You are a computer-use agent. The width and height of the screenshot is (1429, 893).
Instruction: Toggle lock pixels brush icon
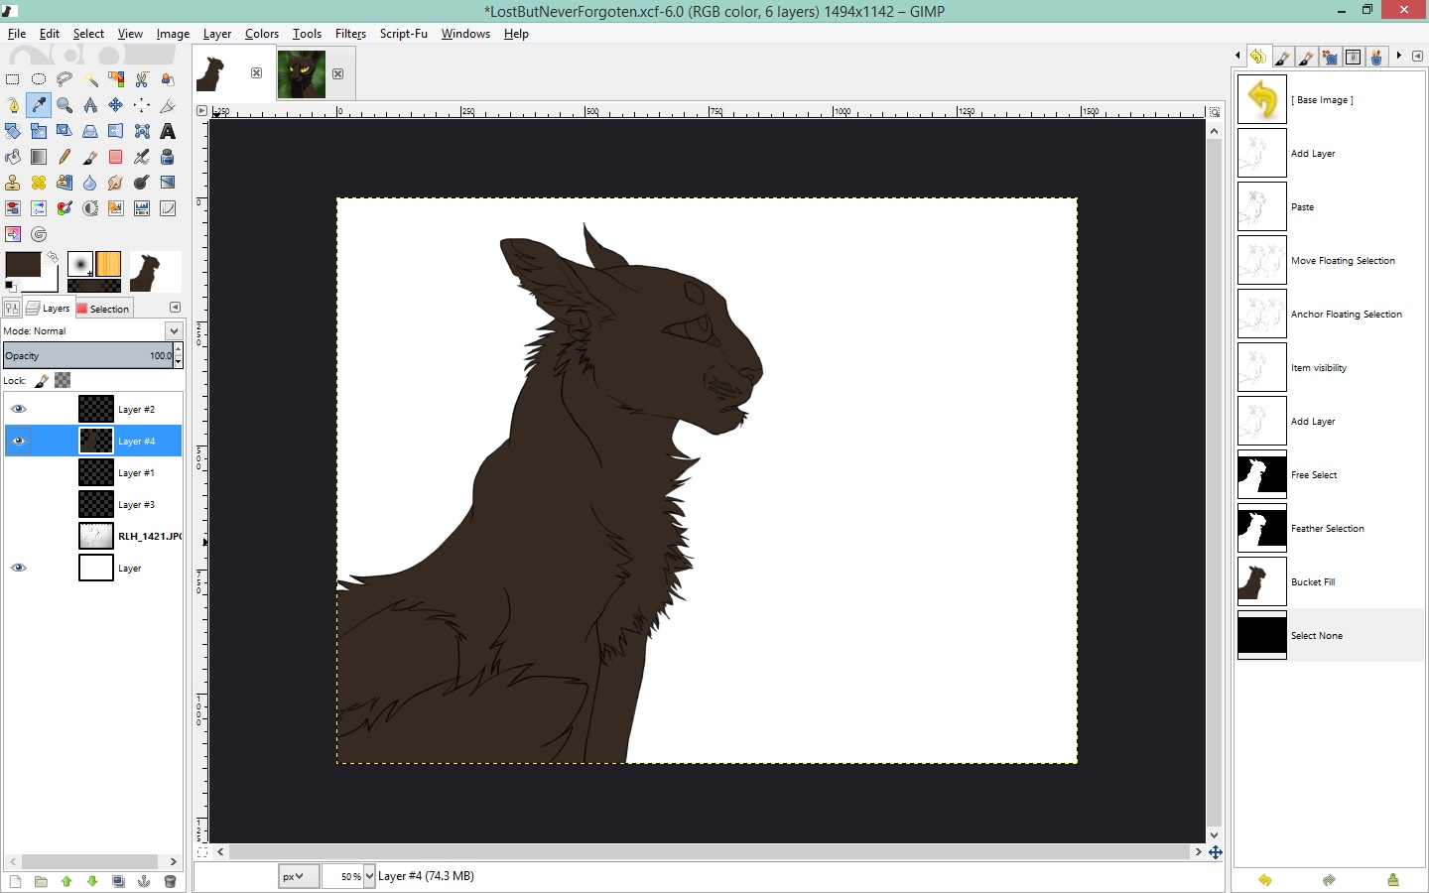(42, 380)
